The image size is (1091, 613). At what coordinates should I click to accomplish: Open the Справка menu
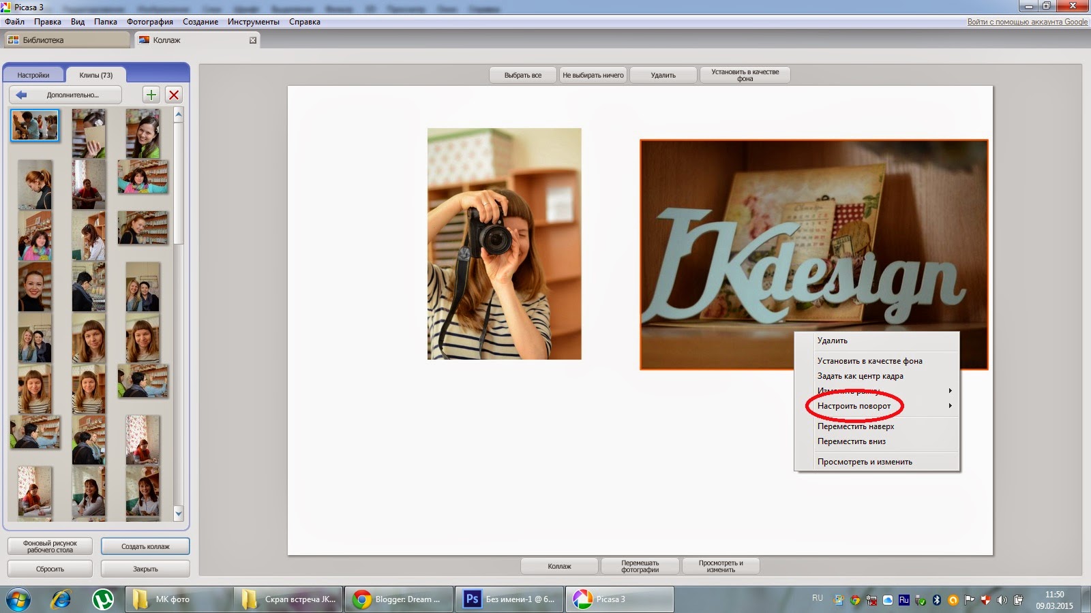(305, 22)
